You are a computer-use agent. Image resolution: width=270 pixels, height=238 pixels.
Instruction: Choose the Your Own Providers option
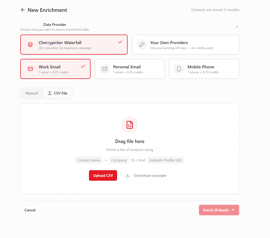point(185,45)
